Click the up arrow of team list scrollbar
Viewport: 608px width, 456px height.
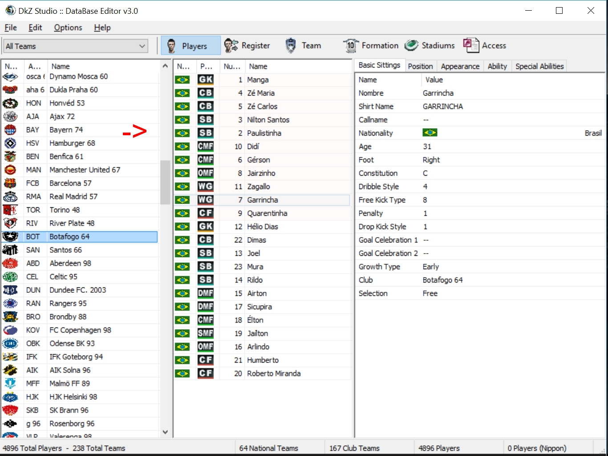165,66
